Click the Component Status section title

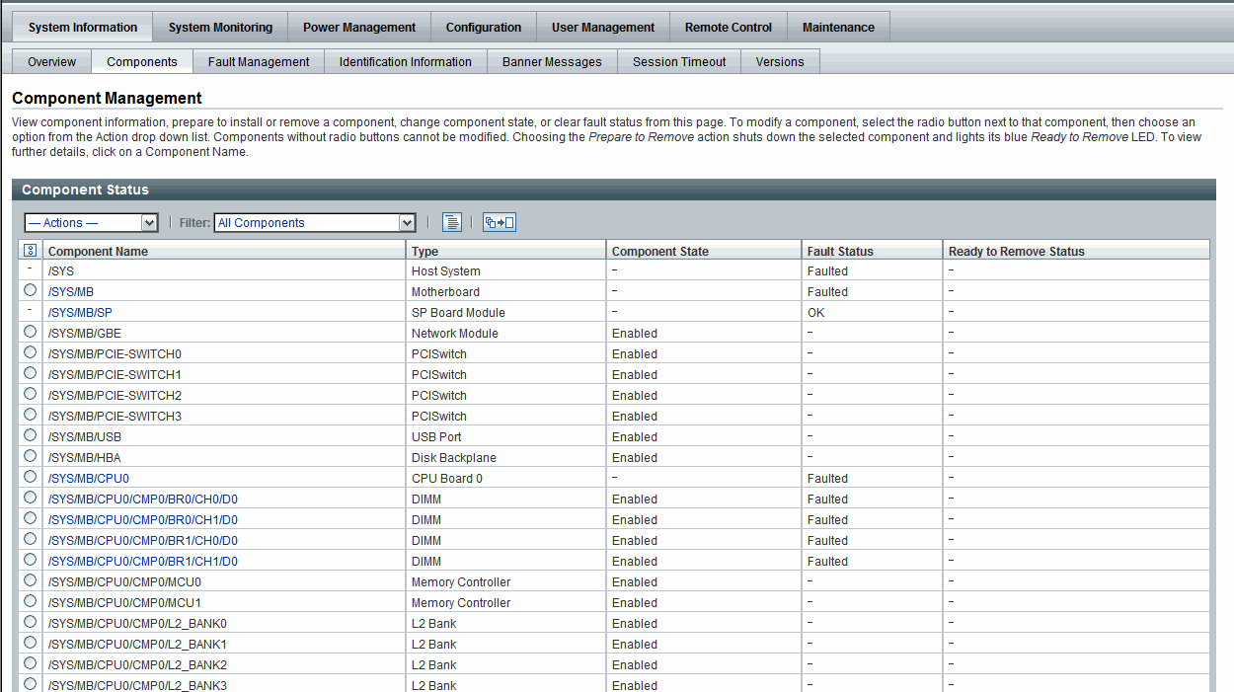click(x=85, y=190)
